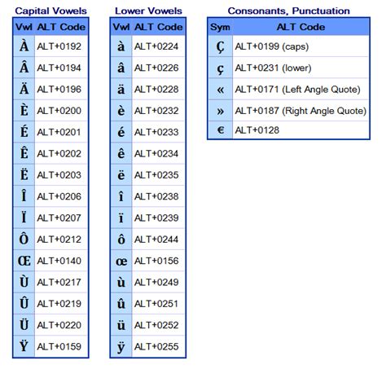386x378 pixels.
Task: Select the euro € symbol cell
Action: [221, 130]
